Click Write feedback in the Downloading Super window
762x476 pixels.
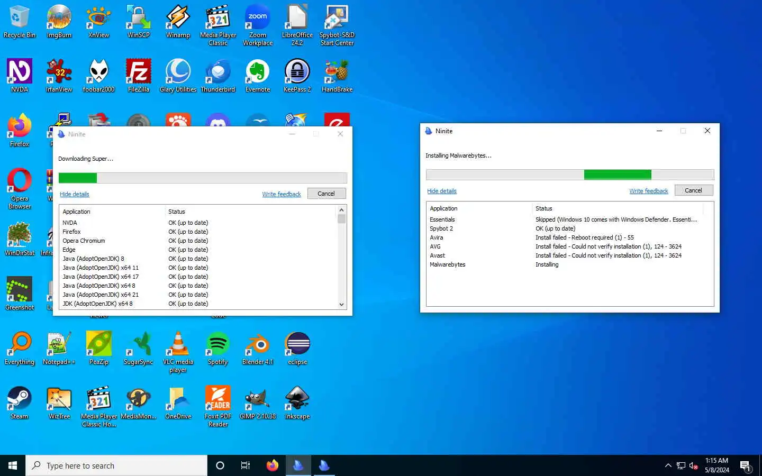click(281, 194)
